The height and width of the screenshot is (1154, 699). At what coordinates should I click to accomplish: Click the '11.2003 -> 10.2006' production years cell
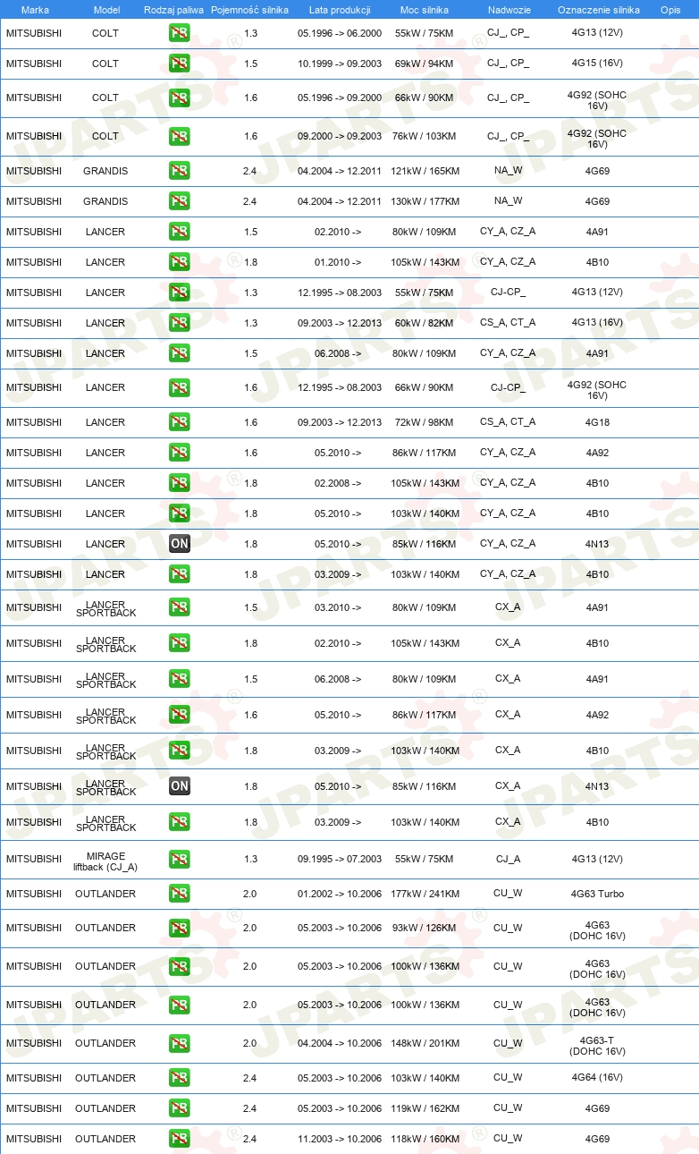click(x=340, y=1139)
